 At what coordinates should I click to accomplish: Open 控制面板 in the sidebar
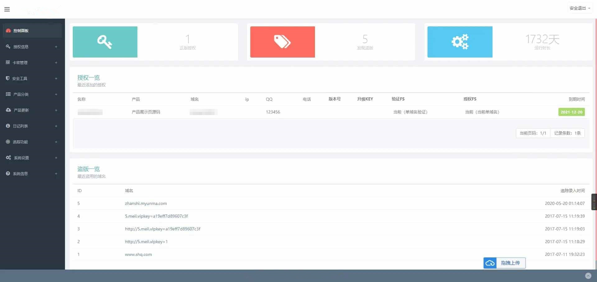point(32,30)
